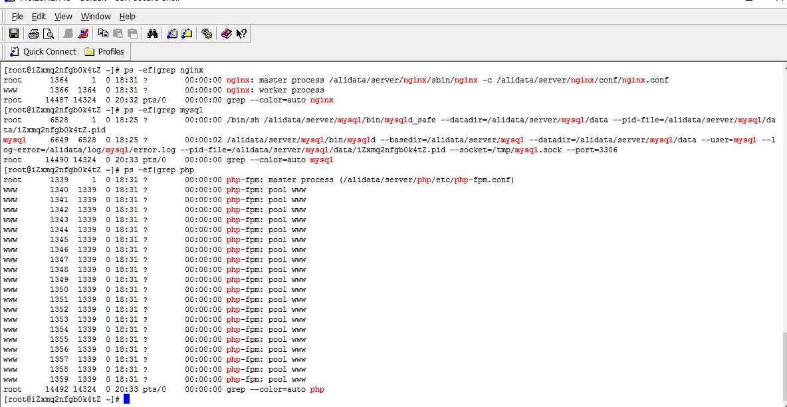Viewport: 787px width, 407px height.
Task: Click PID 1345 in php-fpm list
Action: [58, 239]
